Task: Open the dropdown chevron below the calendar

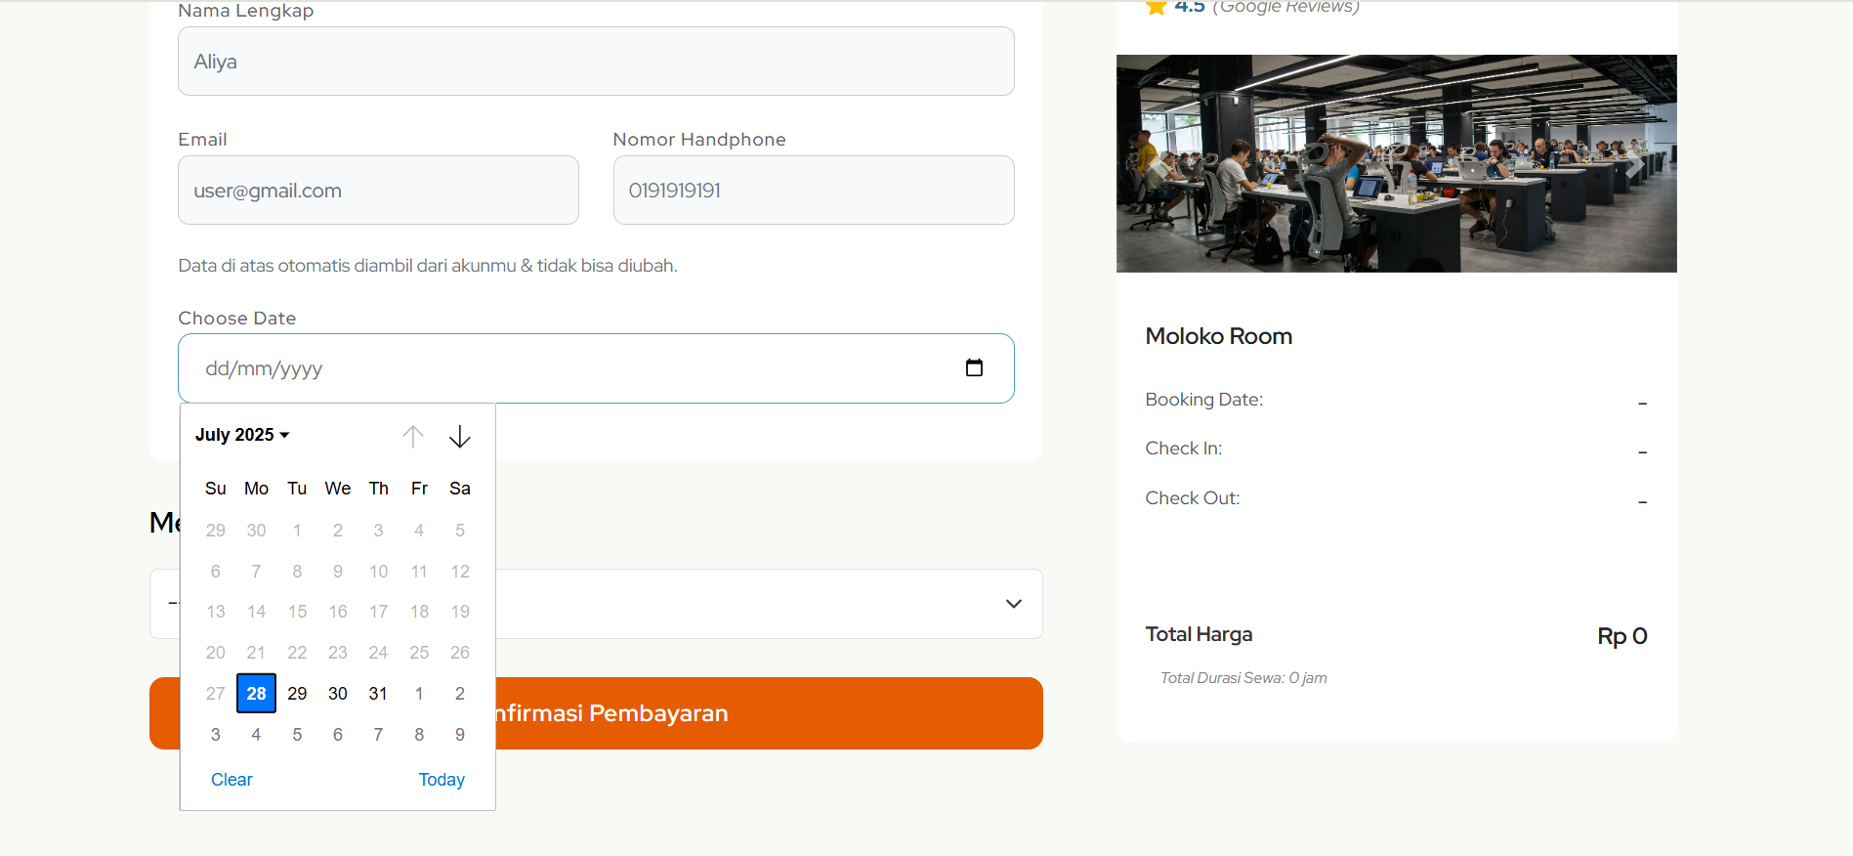Action: point(1014,604)
